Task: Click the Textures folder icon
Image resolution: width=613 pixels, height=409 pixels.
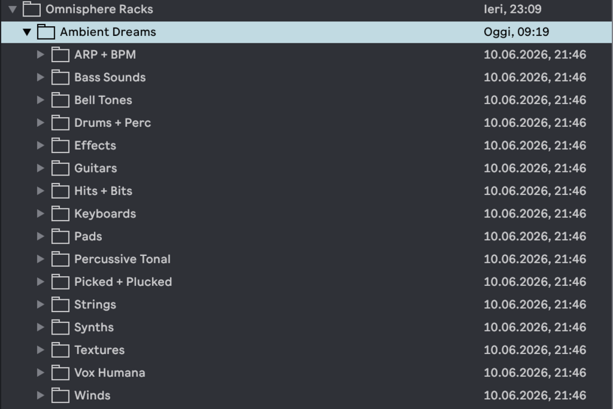Action: [x=60, y=350]
